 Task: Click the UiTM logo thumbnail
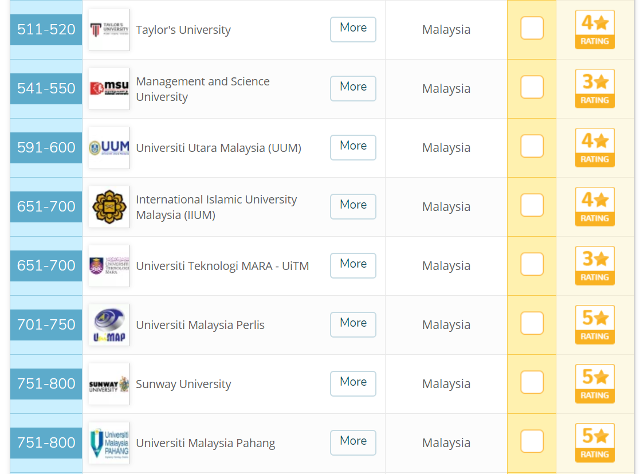click(x=109, y=266)
